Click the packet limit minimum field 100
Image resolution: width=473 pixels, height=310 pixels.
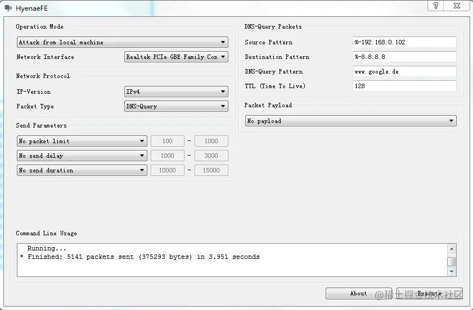coord(168,141)
